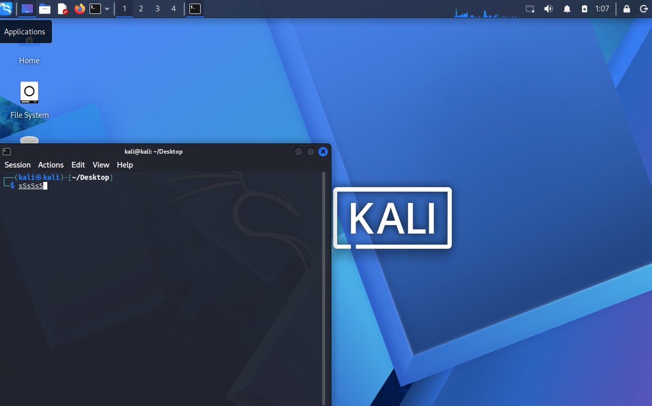
Task: Minimize the terminal window
Action: click(x=298, y=151)
